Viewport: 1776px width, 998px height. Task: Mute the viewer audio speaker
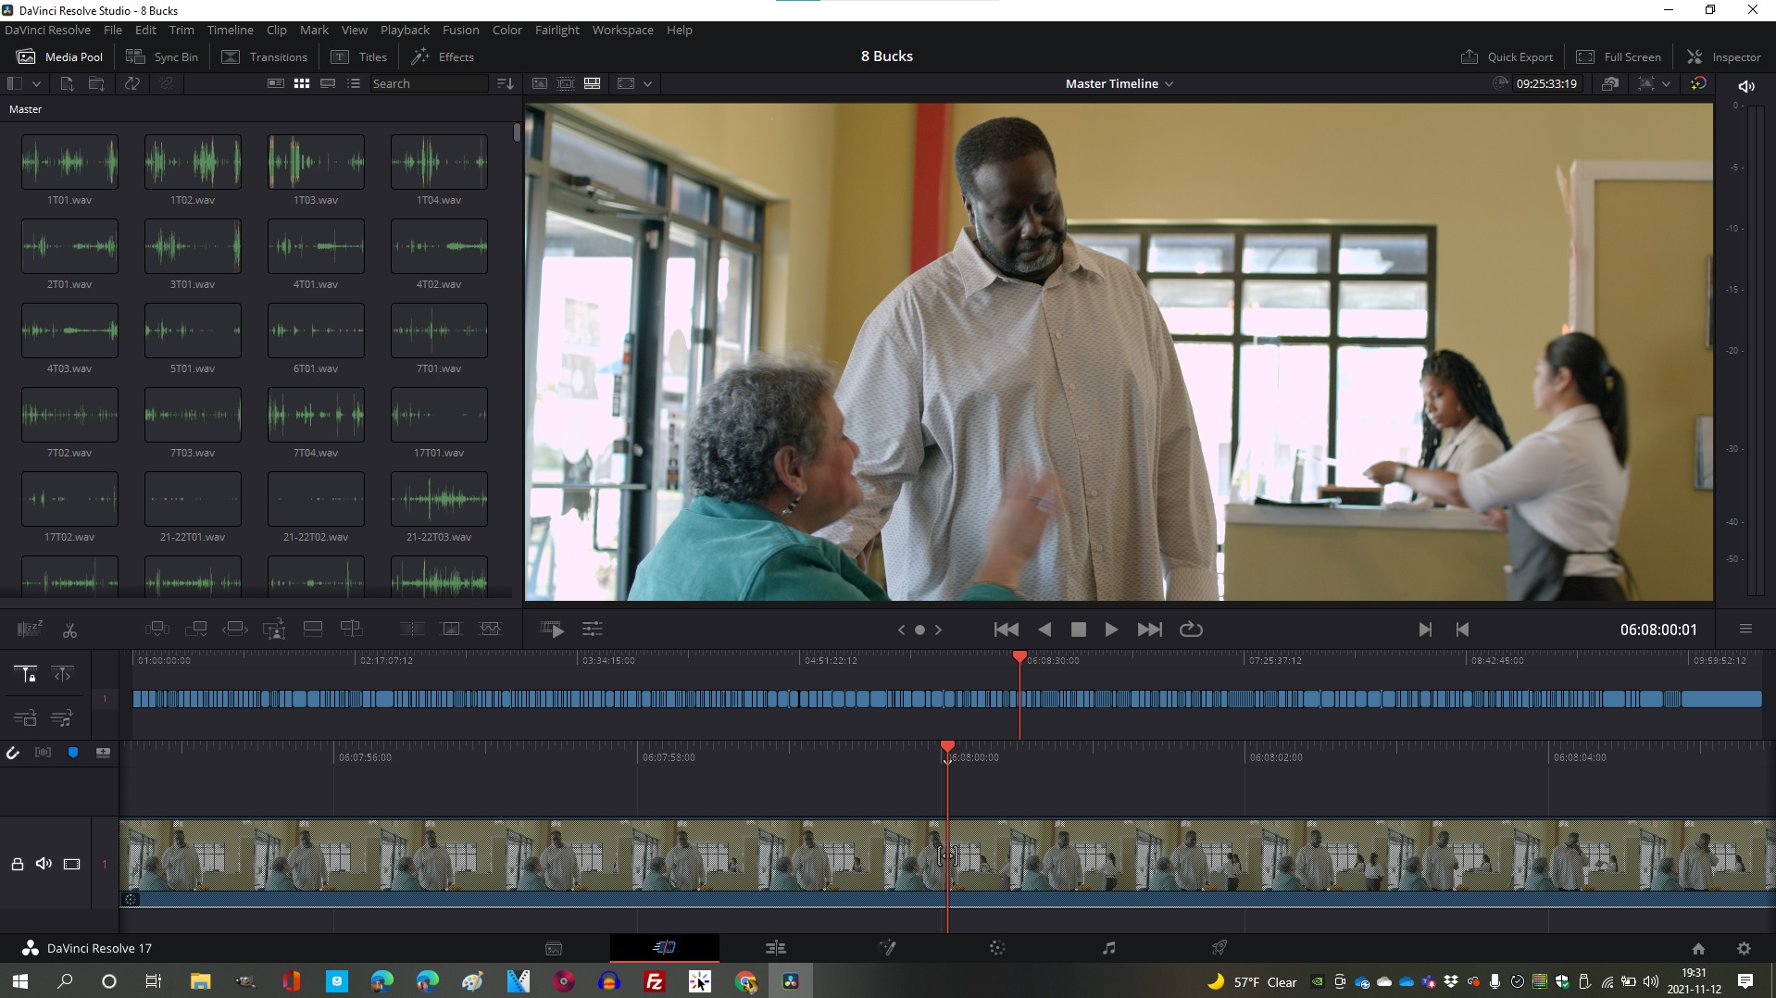[1746, 86]
